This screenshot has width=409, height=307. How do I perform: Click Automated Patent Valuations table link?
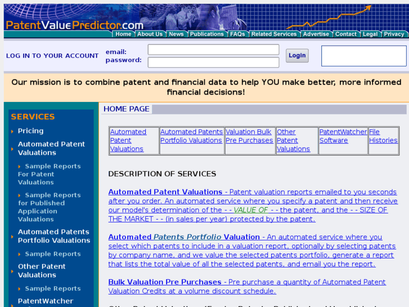128,140
